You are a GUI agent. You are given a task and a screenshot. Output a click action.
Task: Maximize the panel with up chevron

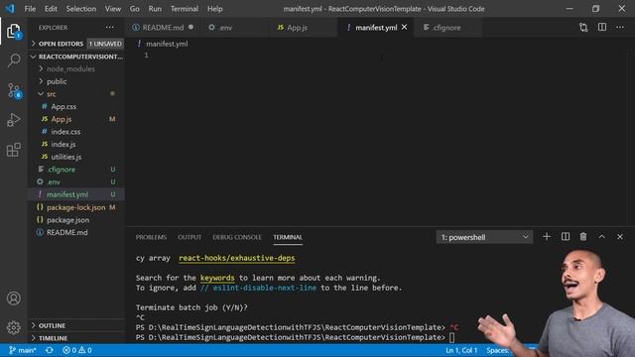(x=602, y=237)
